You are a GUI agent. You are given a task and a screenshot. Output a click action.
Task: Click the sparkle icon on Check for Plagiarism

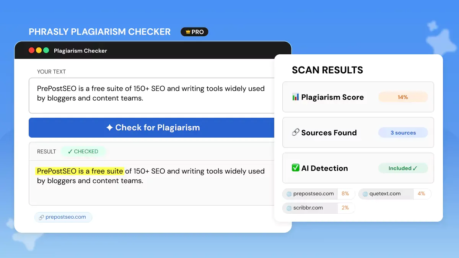tap(109, 128)
